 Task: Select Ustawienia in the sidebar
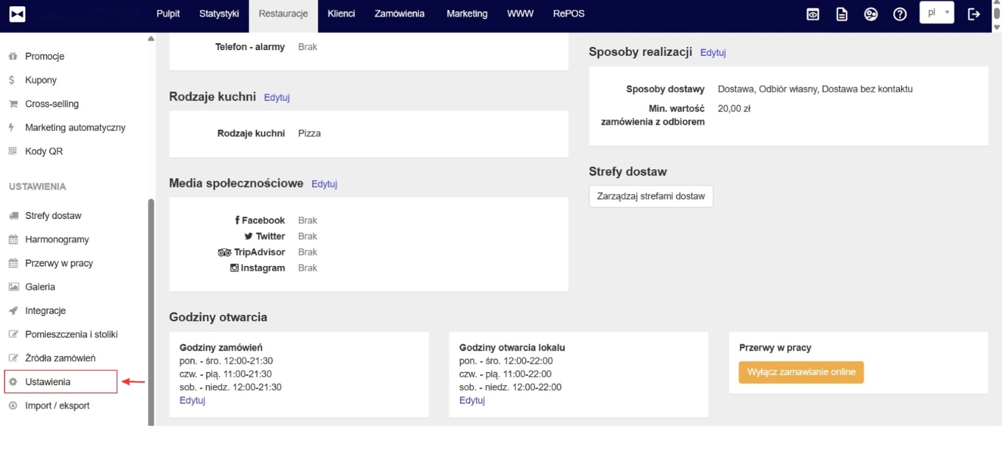48,382
